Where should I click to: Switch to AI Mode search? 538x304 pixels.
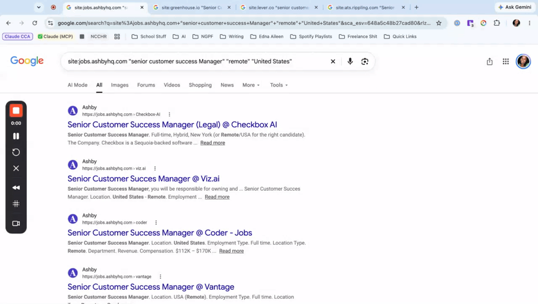tap(78, 85)
